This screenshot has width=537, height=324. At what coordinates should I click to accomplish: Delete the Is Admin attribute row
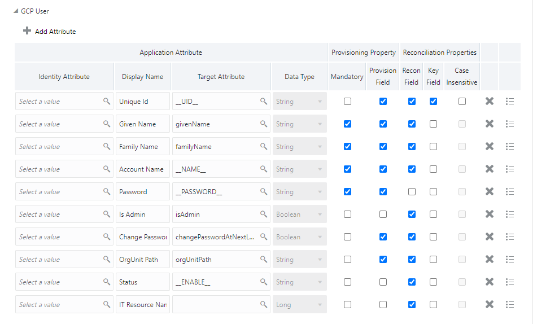pos(490,214)
